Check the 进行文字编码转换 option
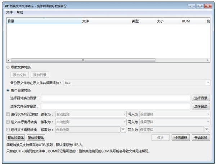The image size is (216, 165). click(8, 130)
